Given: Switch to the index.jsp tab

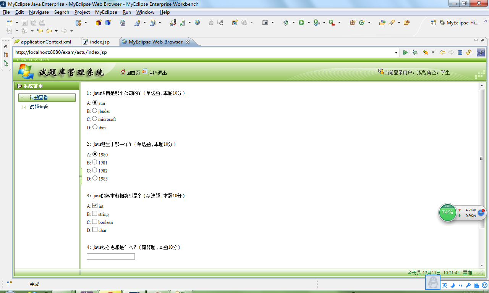Looking at the screenshot, I should click(x=100, y=42).
